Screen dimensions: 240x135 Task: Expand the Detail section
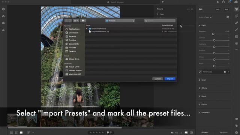(x=199, y=96)
